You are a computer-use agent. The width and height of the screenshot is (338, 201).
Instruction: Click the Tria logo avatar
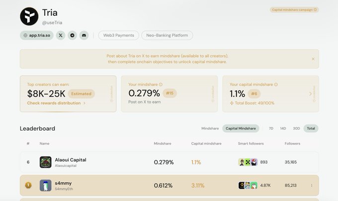[x=29, y=16]
